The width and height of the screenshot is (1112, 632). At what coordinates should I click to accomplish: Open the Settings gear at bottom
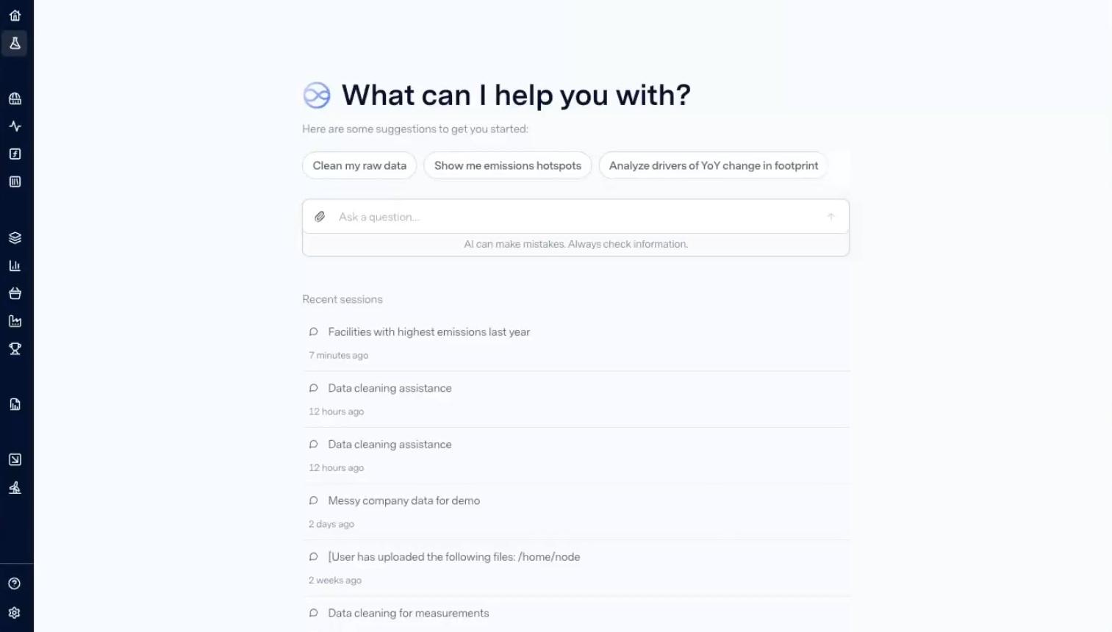(15, 612)
